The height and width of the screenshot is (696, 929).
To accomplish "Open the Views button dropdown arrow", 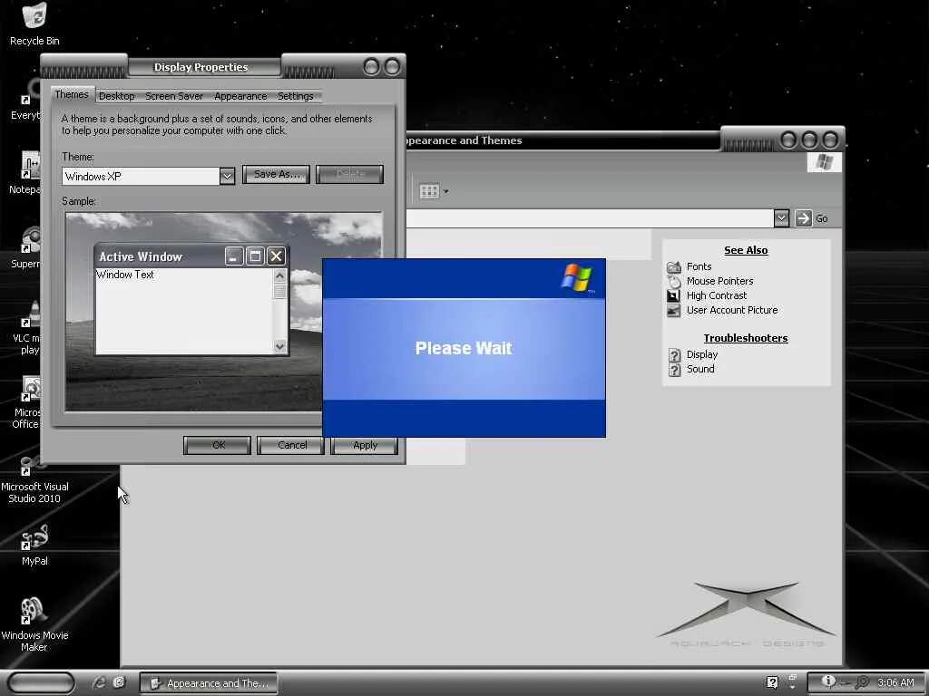I will (x=446, y=192).
